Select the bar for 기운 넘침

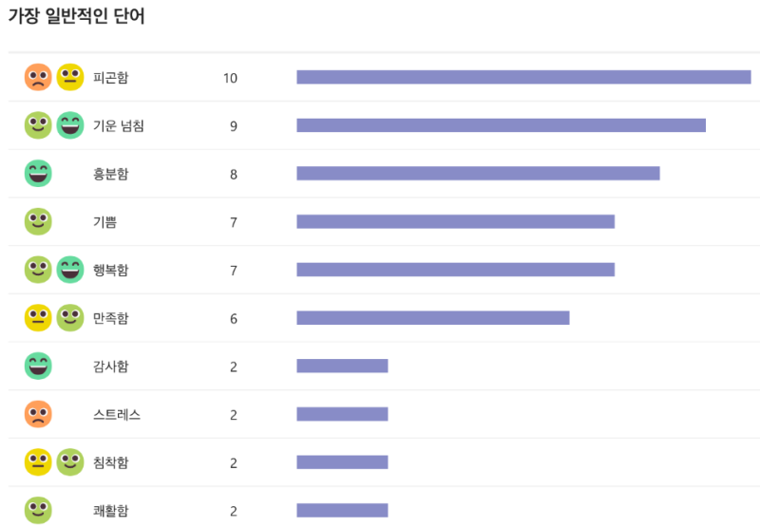click(501, 125)
